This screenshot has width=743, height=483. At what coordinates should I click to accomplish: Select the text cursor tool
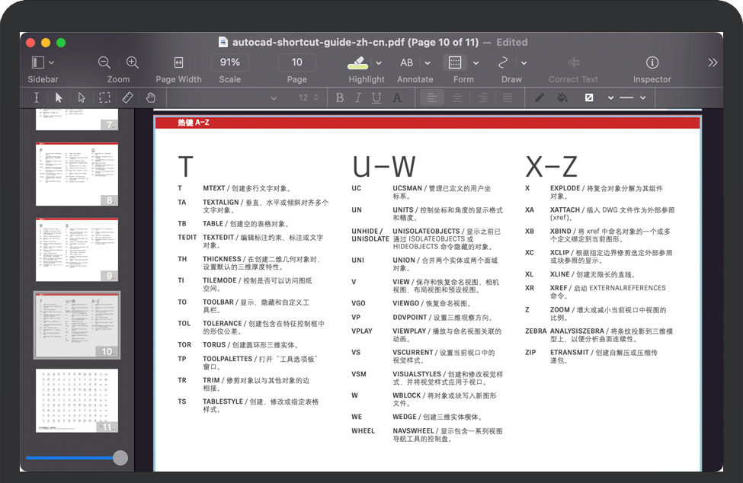pos(36,98)
